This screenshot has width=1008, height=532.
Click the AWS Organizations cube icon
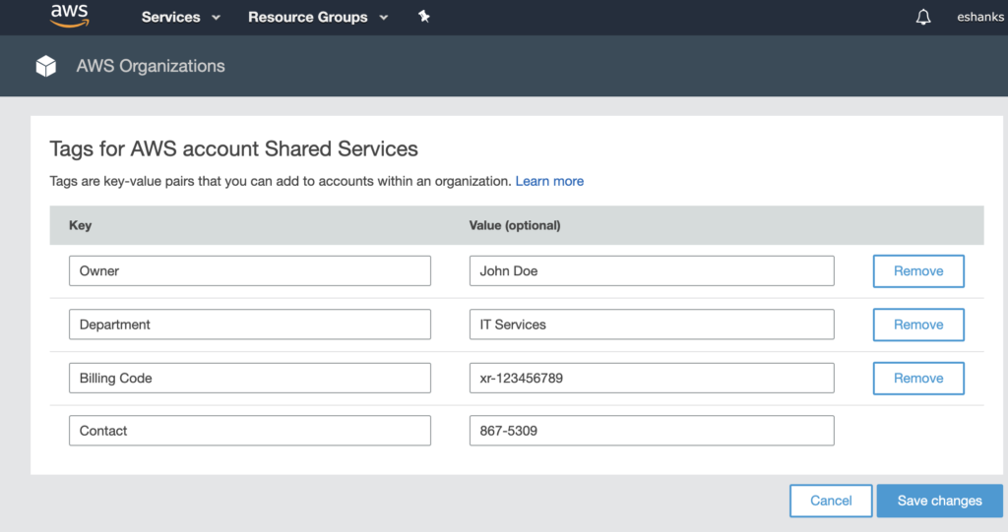tap(46, 66)
